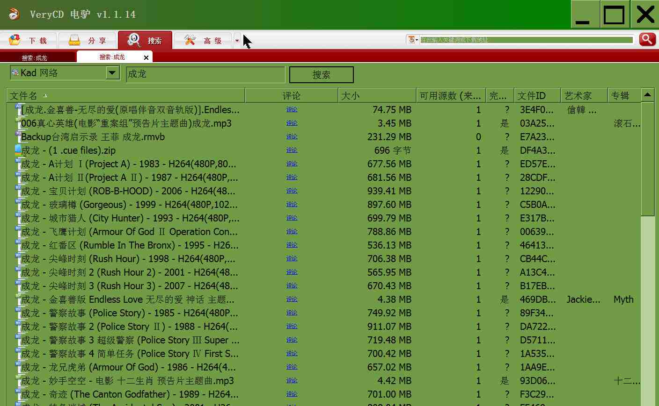Screen dimensions: 659x406
Task: Select file icon of 成龙.金喜善-无尽的爱 Endles... row
Action: 18,109
